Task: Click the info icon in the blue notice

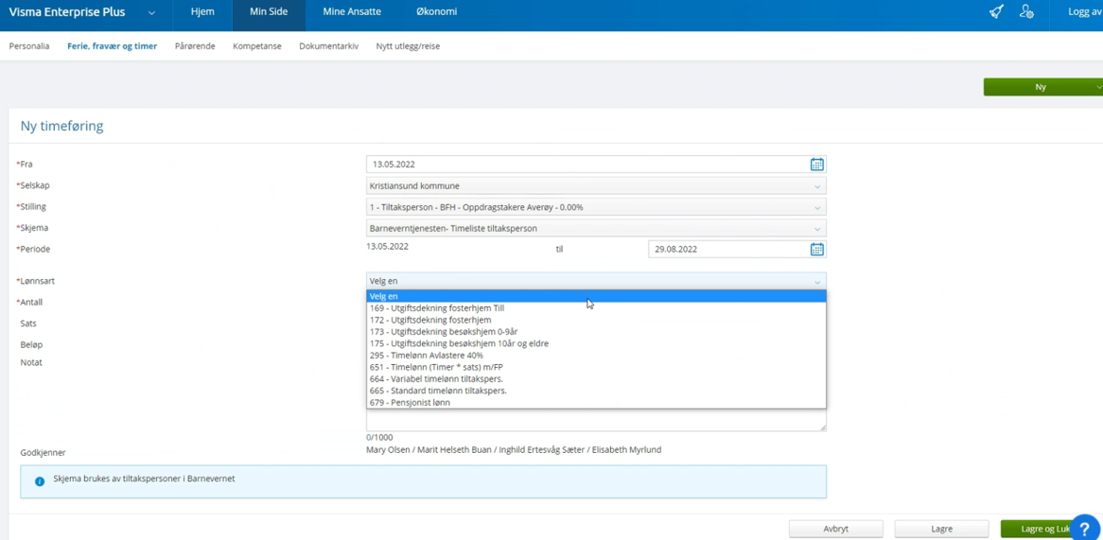Action: pyautogui.click(x=40, y=481)
